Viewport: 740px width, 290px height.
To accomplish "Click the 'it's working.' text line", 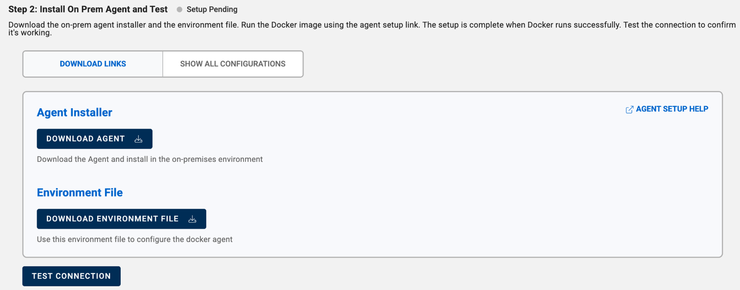I will coord(30,33).
